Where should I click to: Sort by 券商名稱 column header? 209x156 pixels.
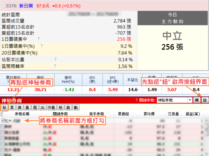(x=22, y=114)
